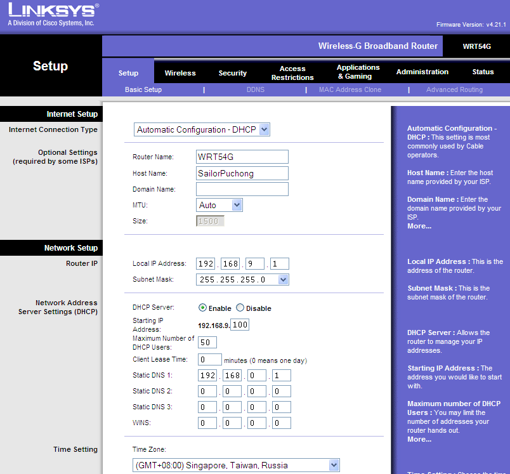Open the Administration tab

tap(422, 72)
